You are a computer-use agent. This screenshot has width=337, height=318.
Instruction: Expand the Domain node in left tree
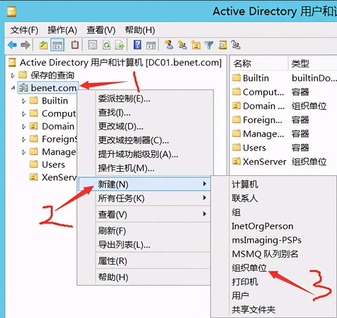[24, 127]
